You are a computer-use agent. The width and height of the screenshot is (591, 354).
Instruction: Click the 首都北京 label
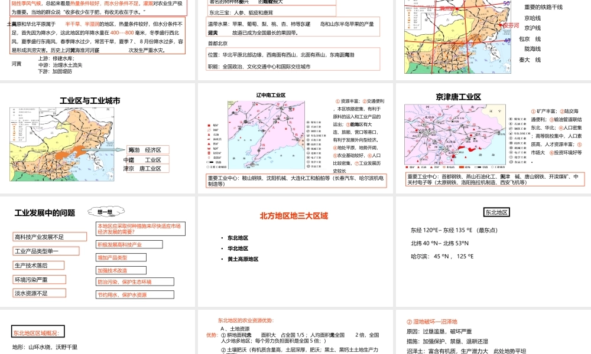click(x=218, y=44)
